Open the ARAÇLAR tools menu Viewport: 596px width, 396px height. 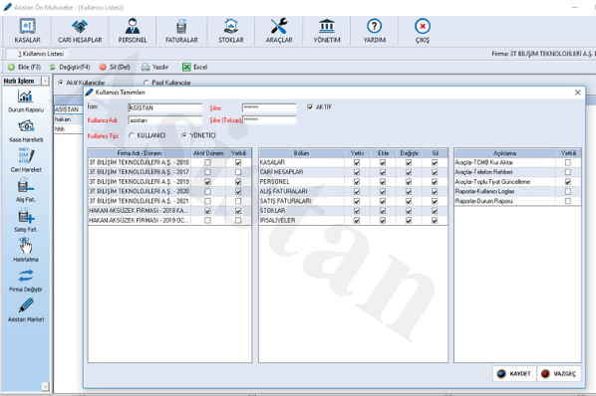click(279, 31)
